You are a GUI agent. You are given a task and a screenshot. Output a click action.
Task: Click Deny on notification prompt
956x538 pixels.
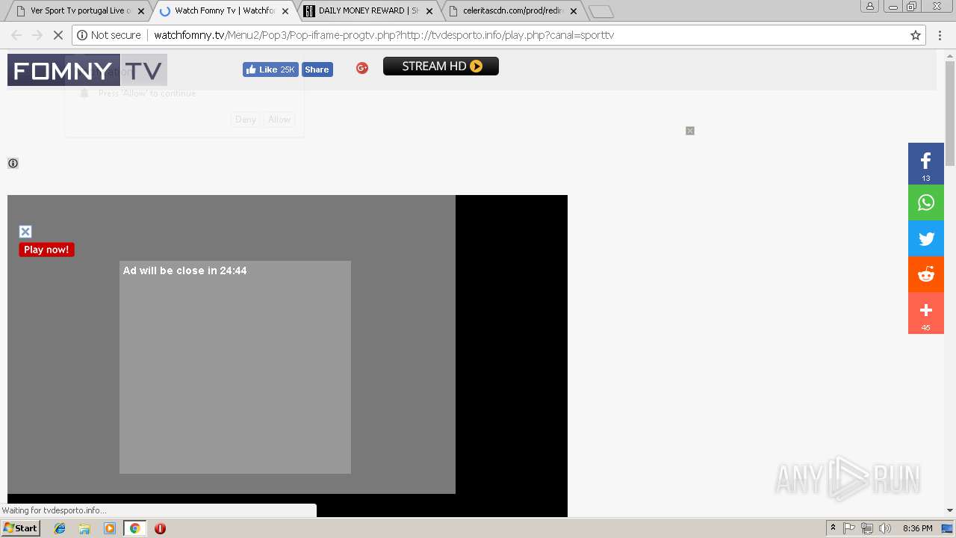(x=246, y=120)
